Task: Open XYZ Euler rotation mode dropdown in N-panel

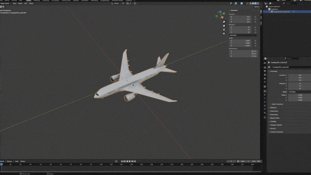Action: tap(243, 35)
